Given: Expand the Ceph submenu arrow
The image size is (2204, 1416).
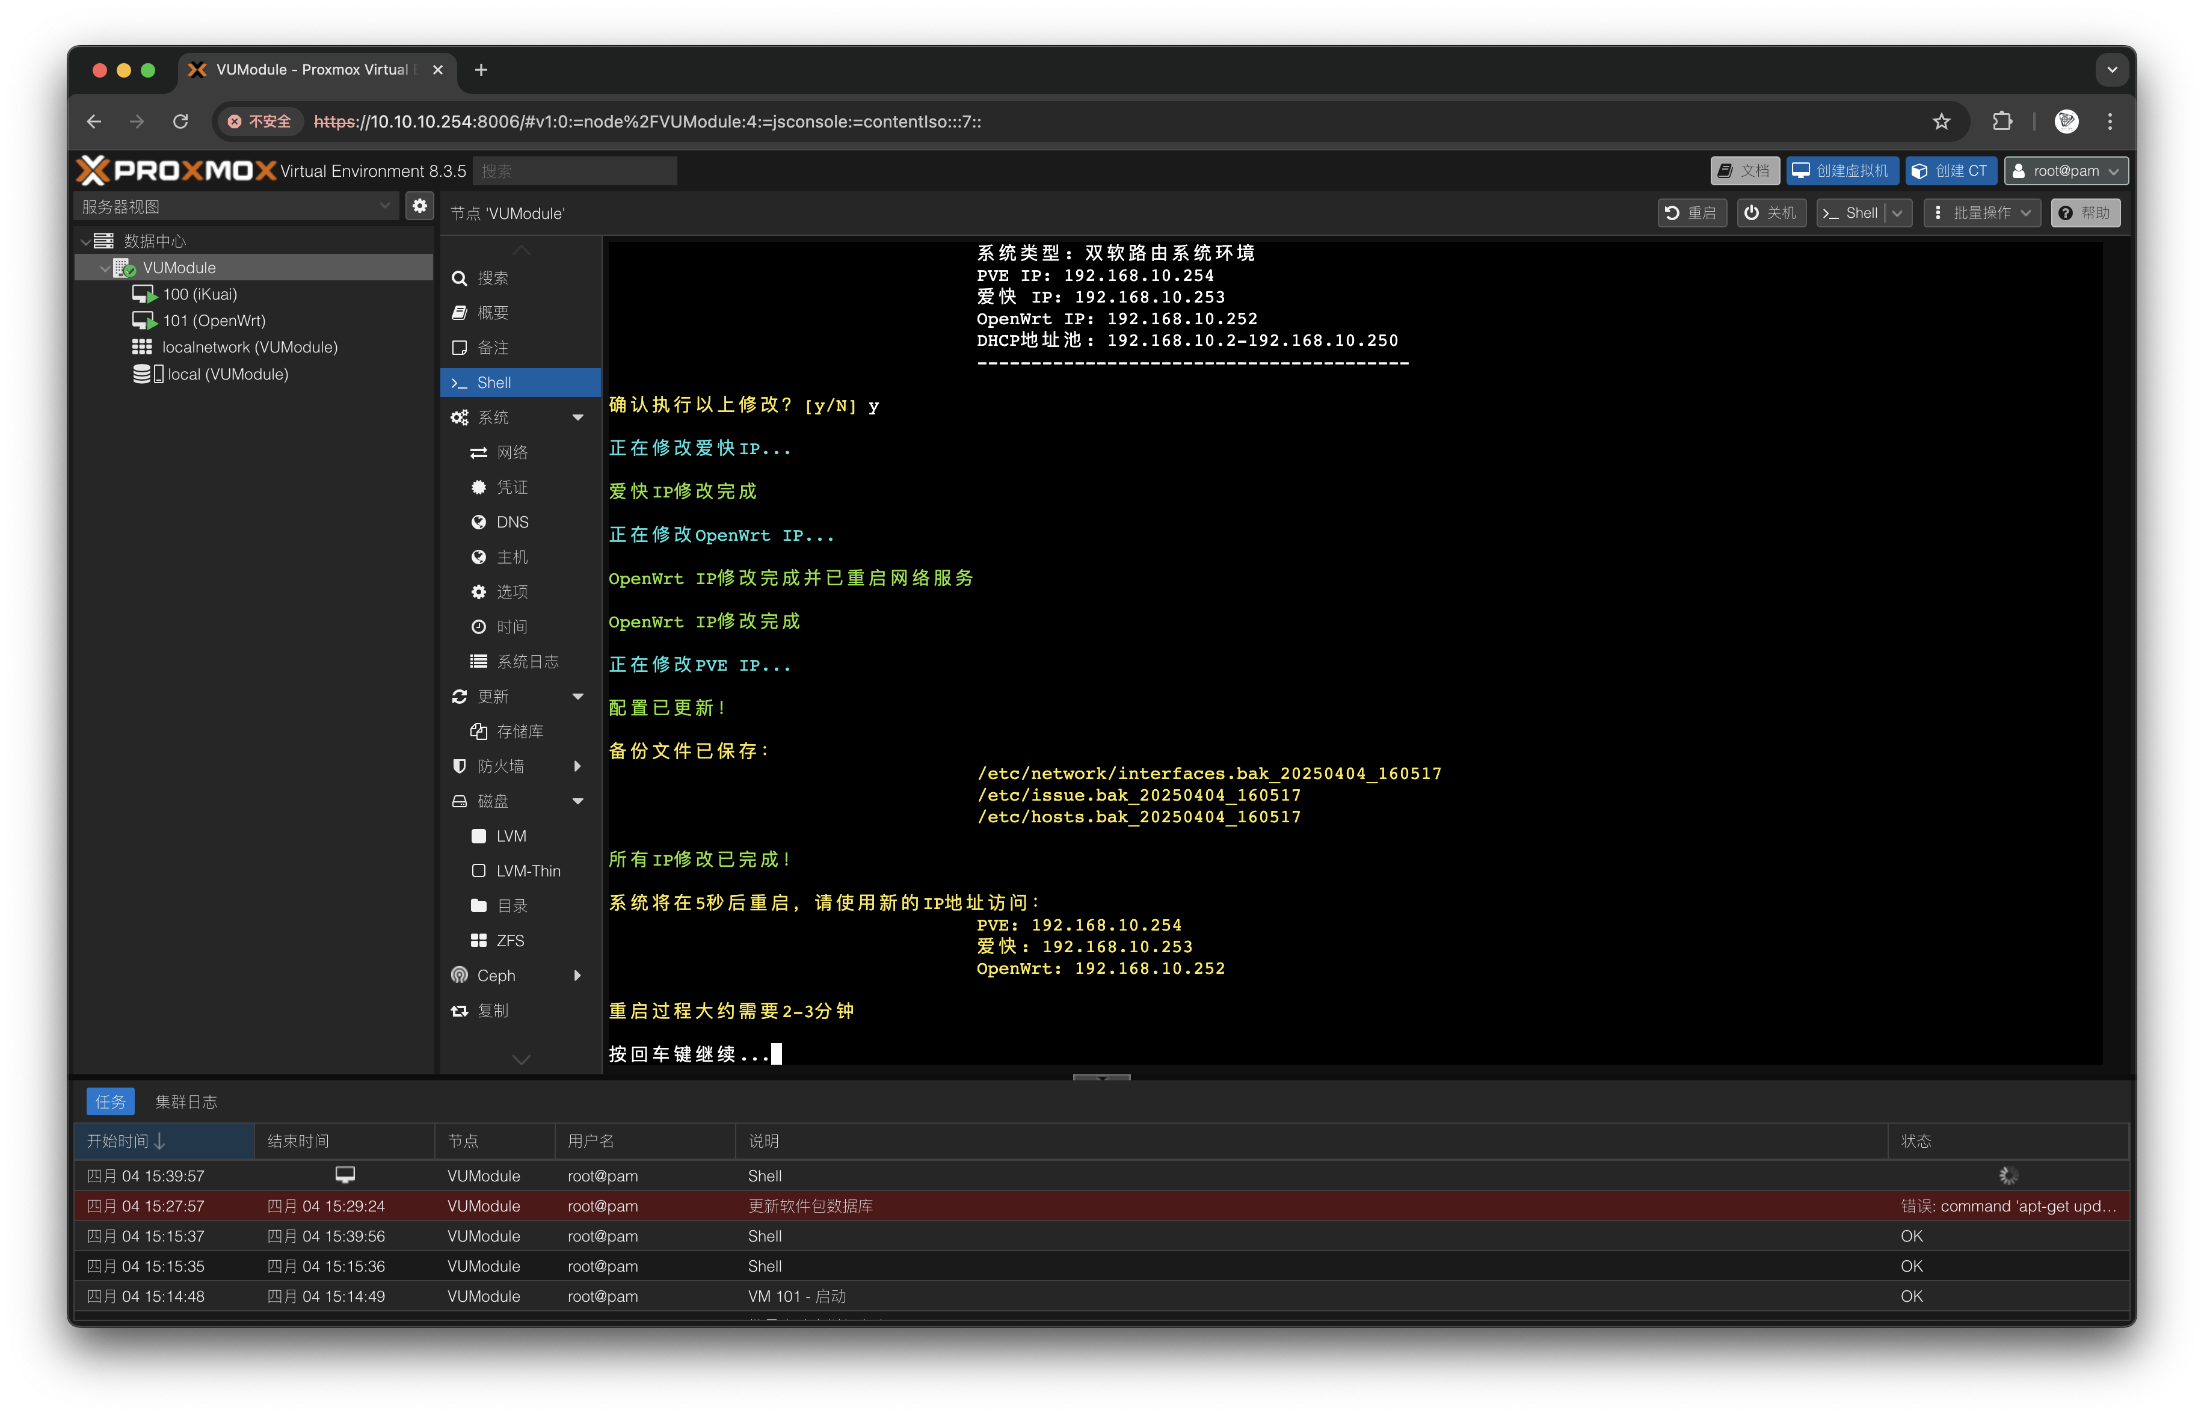Looking at the screenshot, I should point(577,976).
